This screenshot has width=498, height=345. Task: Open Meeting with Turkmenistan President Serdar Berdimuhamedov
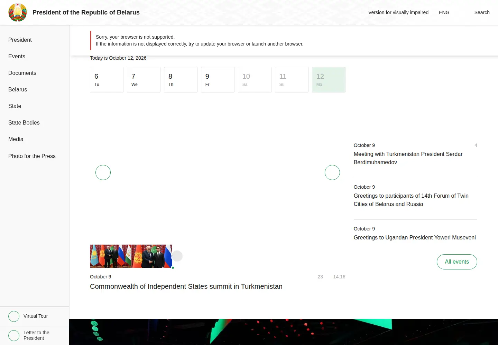(408, 158)
